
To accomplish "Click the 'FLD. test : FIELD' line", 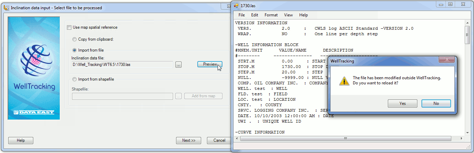I will [263, 94].
